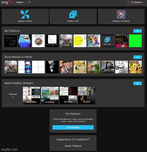Screen dimensions: 147x152
Task: Open the solid green square thumbnail
Action: point(135,41)
